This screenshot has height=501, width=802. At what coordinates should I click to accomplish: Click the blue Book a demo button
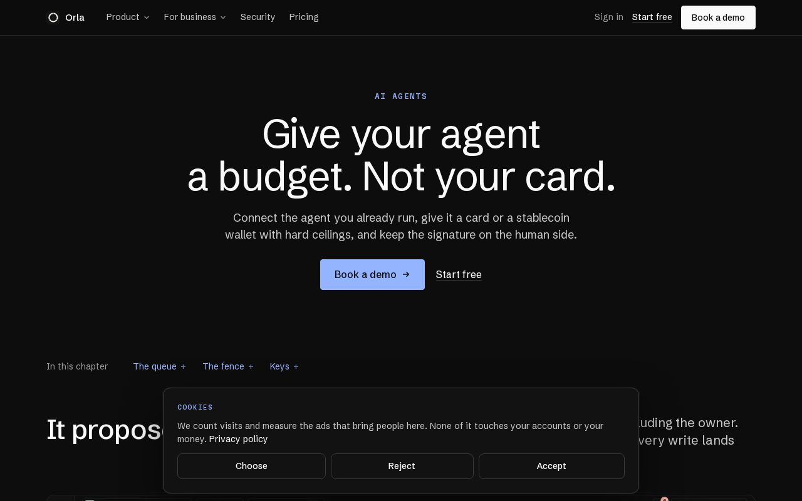[372, 274]
